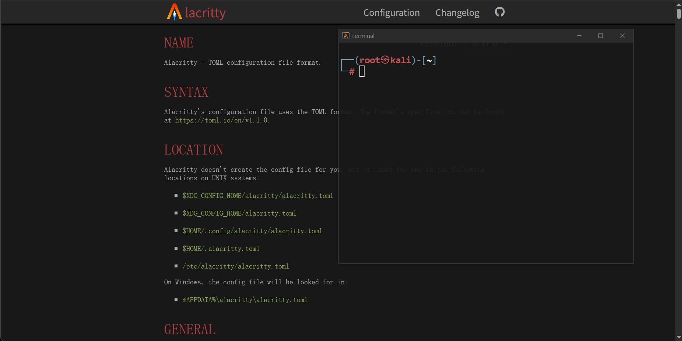
Task: Click the %APPDATA%\alacritty\alacritty.toml path
Action: click(245, 300)
